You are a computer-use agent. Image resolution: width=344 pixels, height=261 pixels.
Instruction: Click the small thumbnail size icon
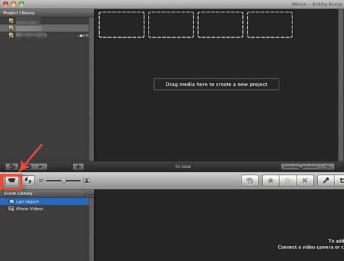pyautogui.click(x=41, y=181)
